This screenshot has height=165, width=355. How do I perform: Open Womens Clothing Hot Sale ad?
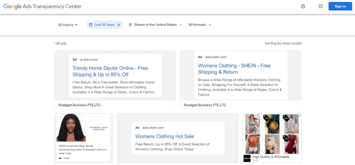pyautogui.click(x=164, y=136)
